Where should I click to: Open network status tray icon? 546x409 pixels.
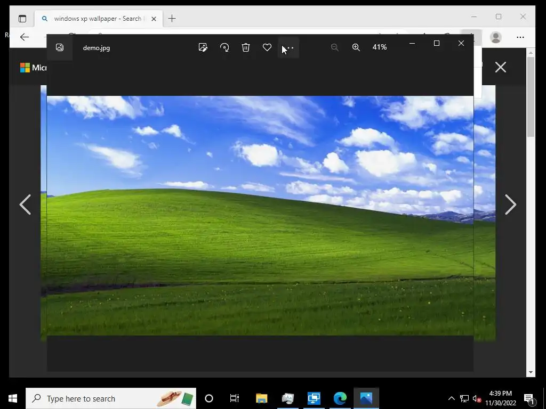464,398
